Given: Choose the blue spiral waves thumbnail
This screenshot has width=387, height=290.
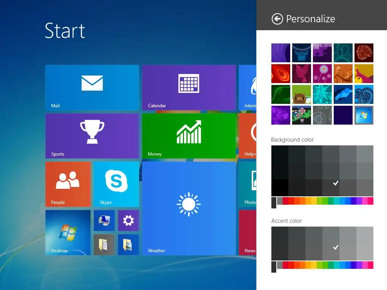Looking at the screenshot, I should (364, 94).
